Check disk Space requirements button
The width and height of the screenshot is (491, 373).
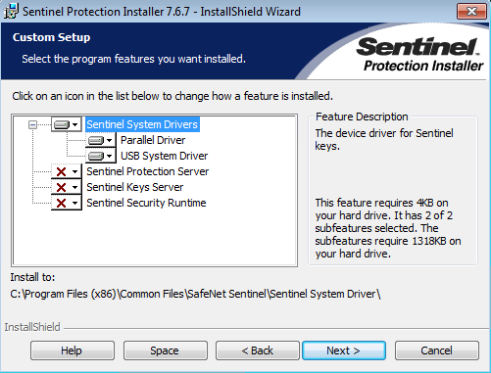pos(166,350)
